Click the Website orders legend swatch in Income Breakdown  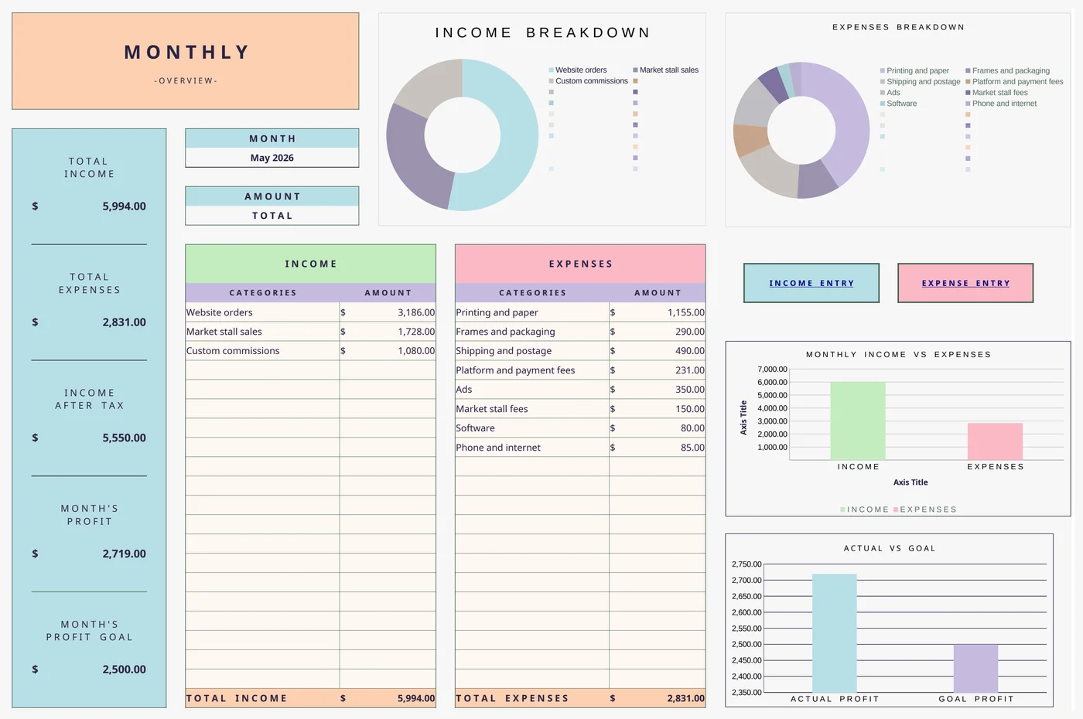click(551, 70)
